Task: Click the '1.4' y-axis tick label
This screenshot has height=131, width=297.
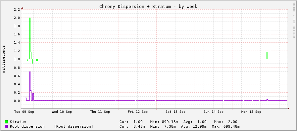Action: [17, 43]
